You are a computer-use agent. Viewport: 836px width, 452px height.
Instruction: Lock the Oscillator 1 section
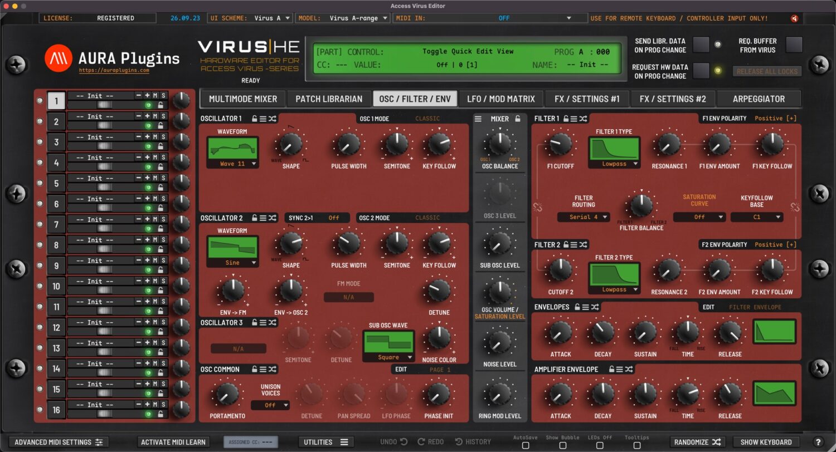pyautogui.click(x=255, y=119)
